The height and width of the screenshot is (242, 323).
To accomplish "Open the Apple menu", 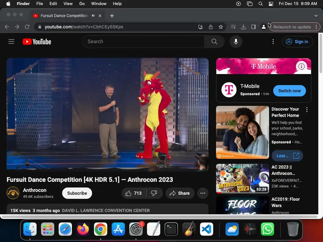I will 8,4.
